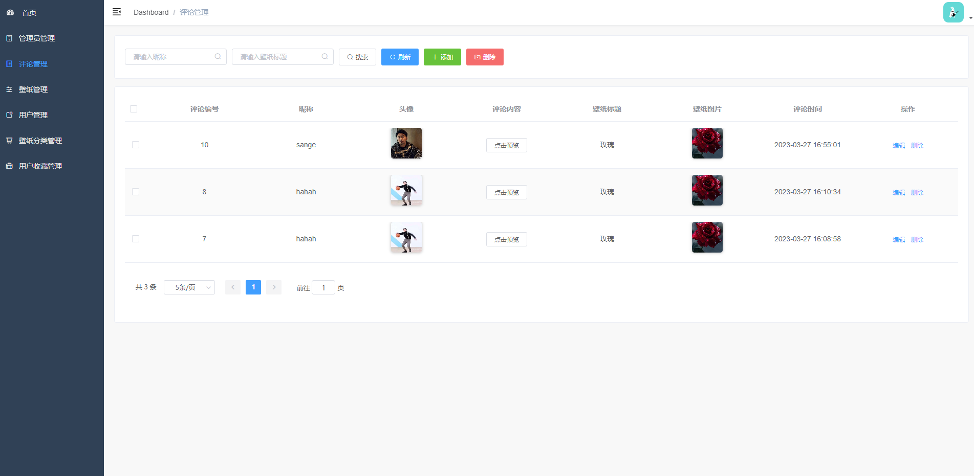Screen dimensions: 974x476
Task: Click search icon in nickname field
Action: click(x=218, y=57)
